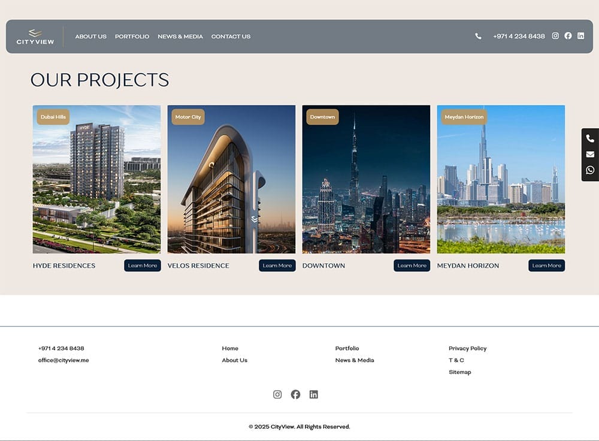Open Instagram icon in the footer
This screenshot has width=599, height=441.
coord(277,394)
